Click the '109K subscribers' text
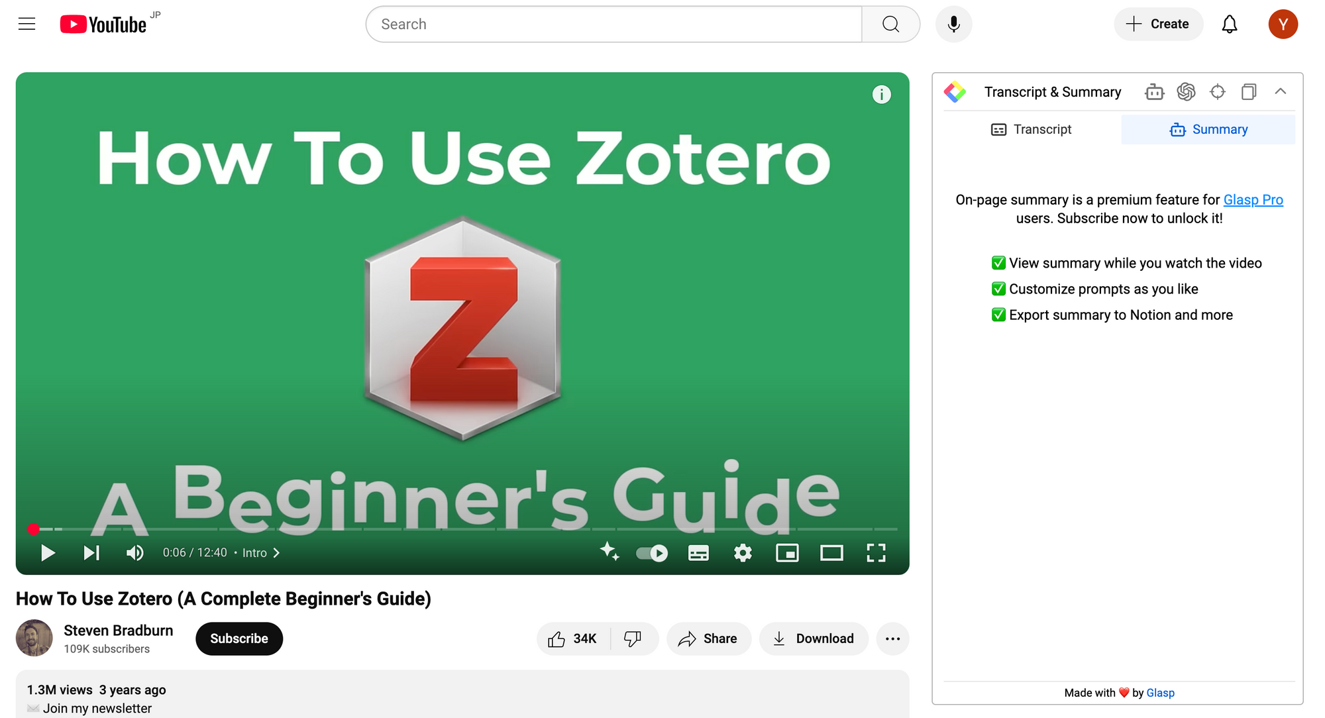The width and height of the screenshot is (1325, 718). pos(107,649)
